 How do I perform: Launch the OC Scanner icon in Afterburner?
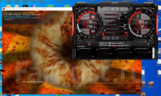115,9
